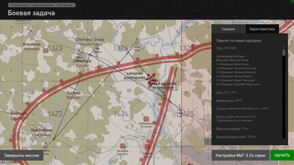Select waypoint 5 marker on the map
This screenshot has height=165, width=294.
[128, 53]
